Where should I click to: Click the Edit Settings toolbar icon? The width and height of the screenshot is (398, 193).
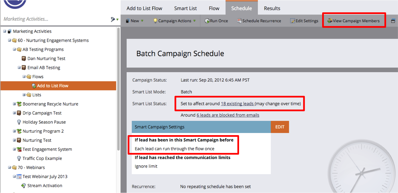tap(293, 21)
